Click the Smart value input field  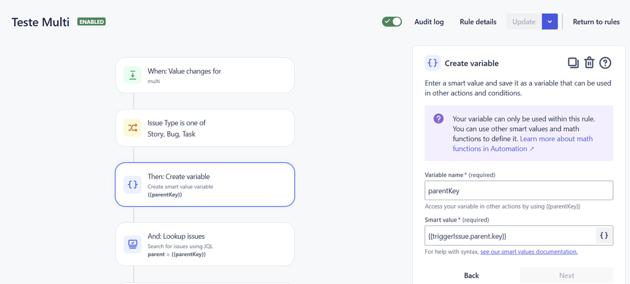(510, 236)
